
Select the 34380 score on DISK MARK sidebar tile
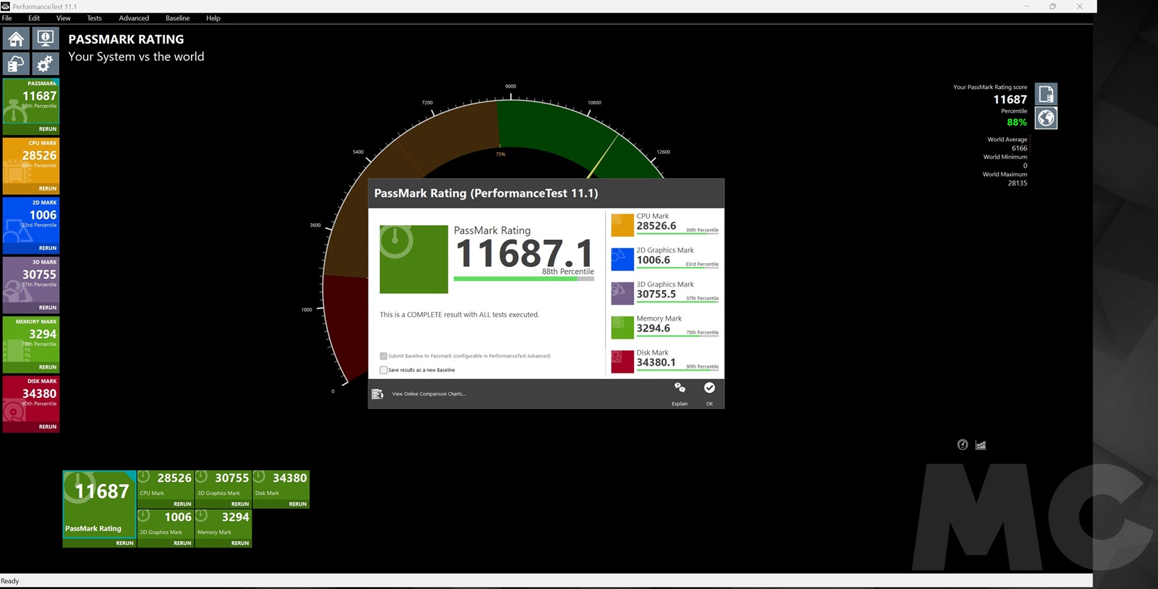39,393
